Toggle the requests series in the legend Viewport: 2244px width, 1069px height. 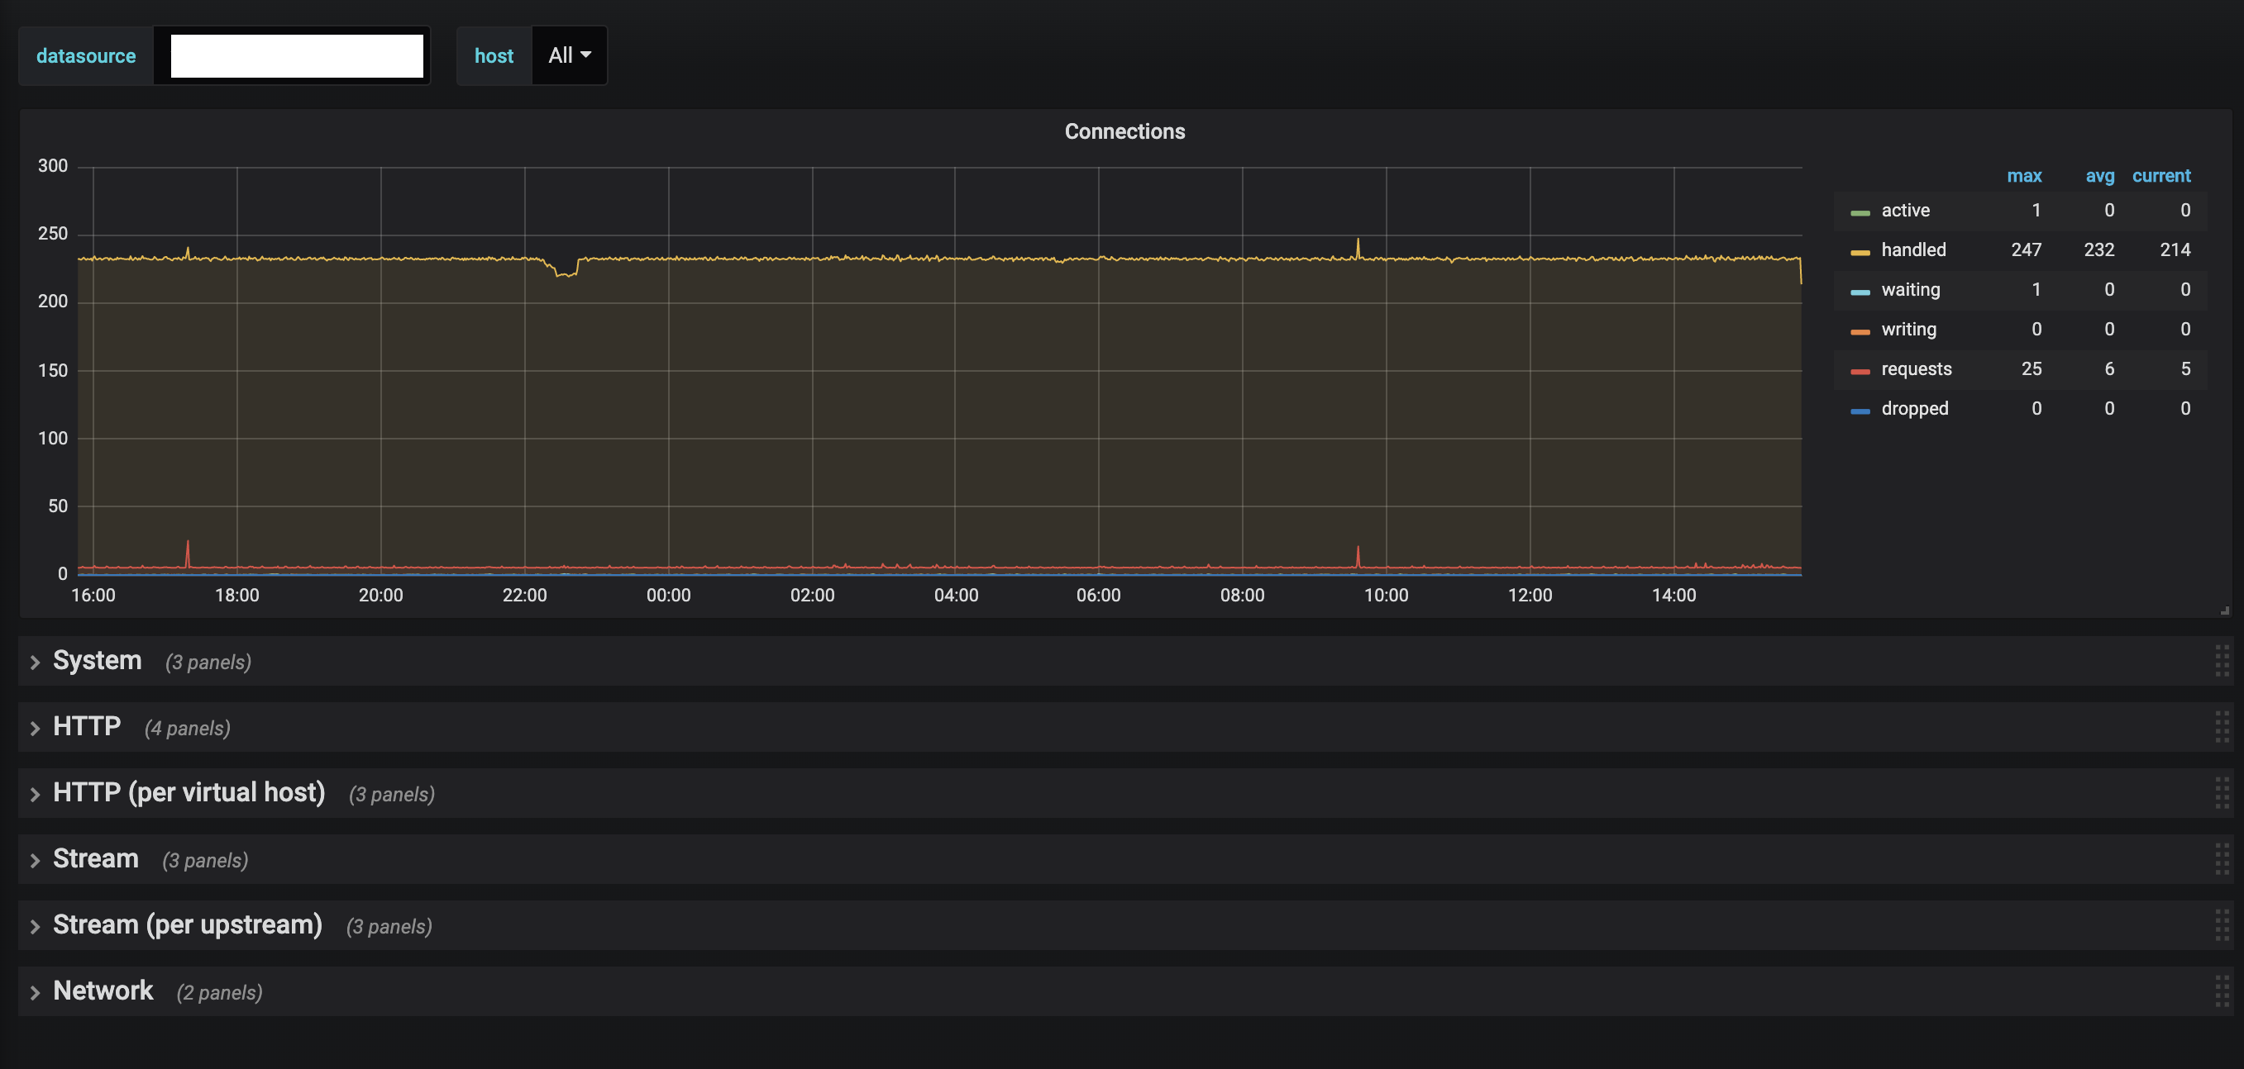click(x=1917, y=369)
